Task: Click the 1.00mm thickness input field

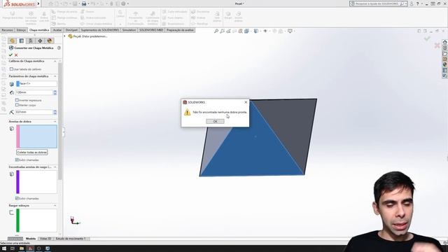Action: tap(34, 92)
